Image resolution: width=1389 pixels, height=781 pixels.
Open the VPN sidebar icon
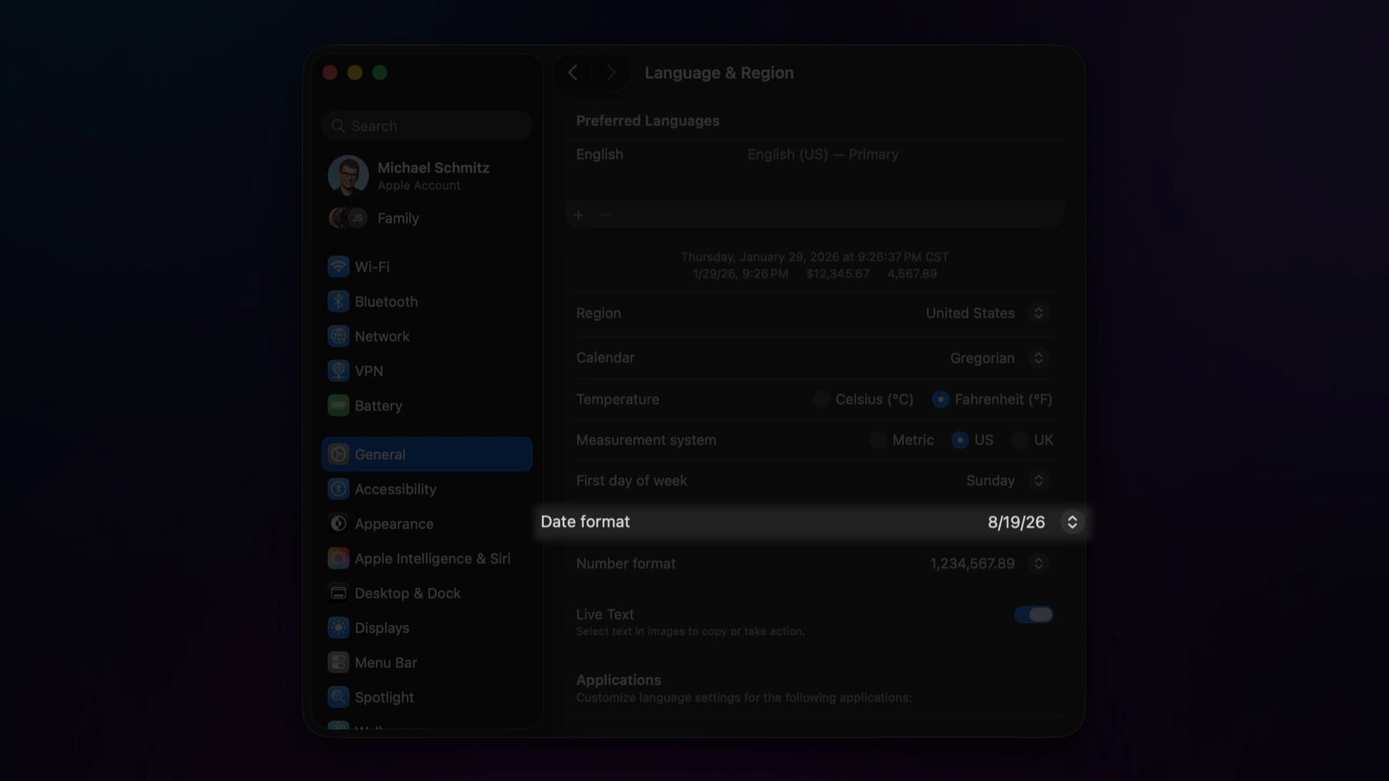(338, 371)
